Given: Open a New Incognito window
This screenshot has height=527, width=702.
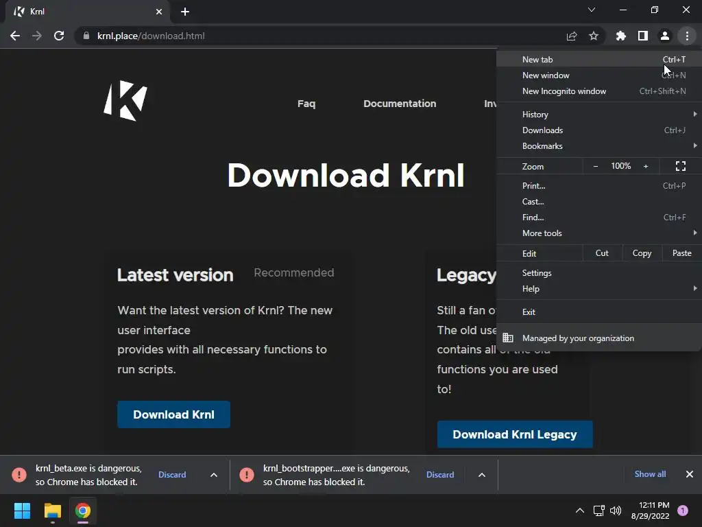Looking at the screenshot, I should (x=599, y=91).
